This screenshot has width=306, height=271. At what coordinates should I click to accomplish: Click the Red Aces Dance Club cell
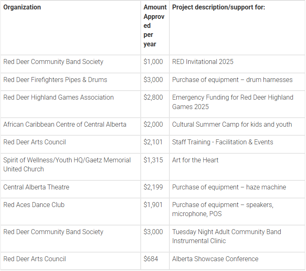[34, 205]
